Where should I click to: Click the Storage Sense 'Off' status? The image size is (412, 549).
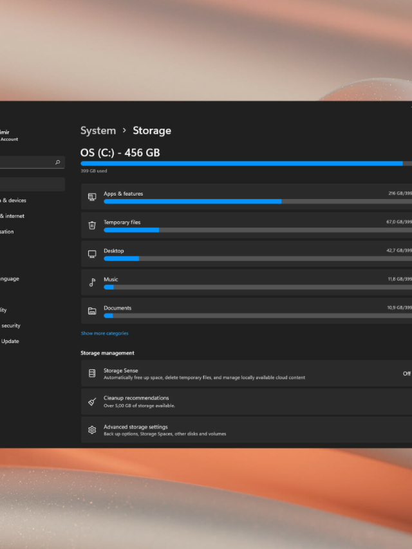407,373
